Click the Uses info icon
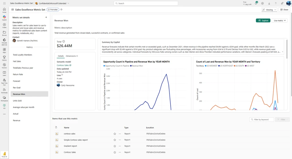Viewport: 292px width, 159px height. 62,75
